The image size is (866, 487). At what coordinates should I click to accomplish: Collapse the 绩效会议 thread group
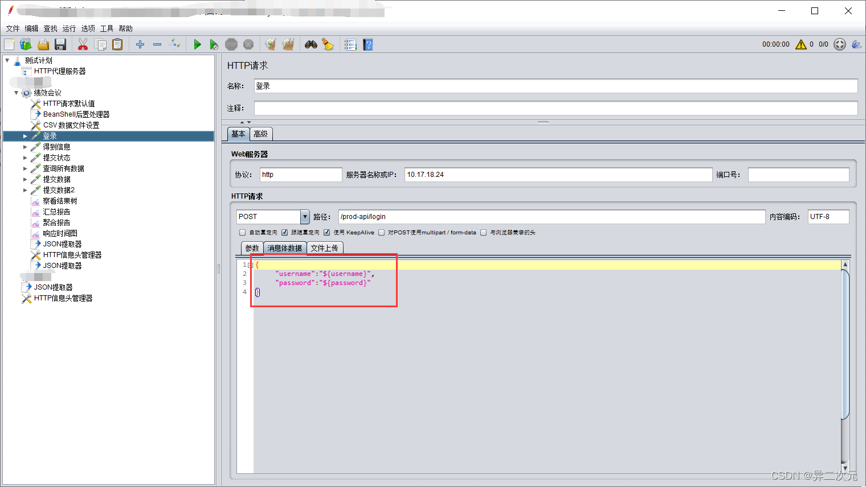[x=17, y=93]
